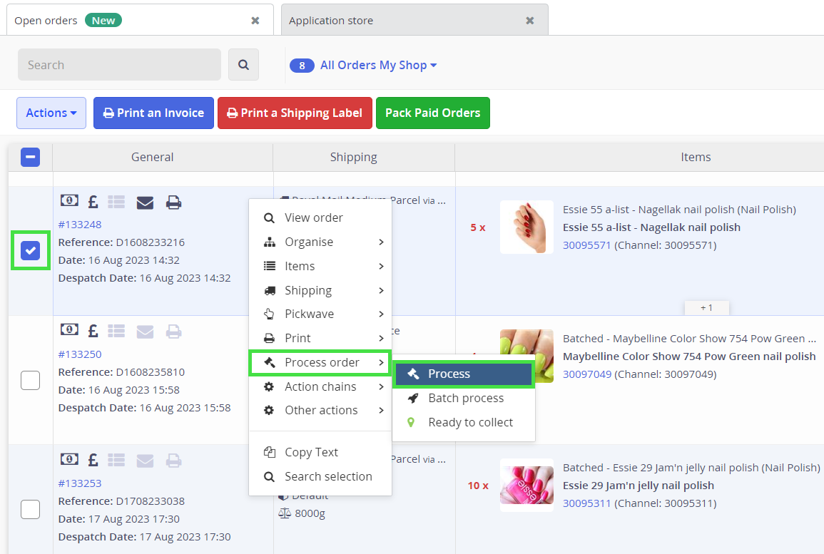
Task: Click the Essie 55 a-list product thumbnail
Action: [527, 227]
